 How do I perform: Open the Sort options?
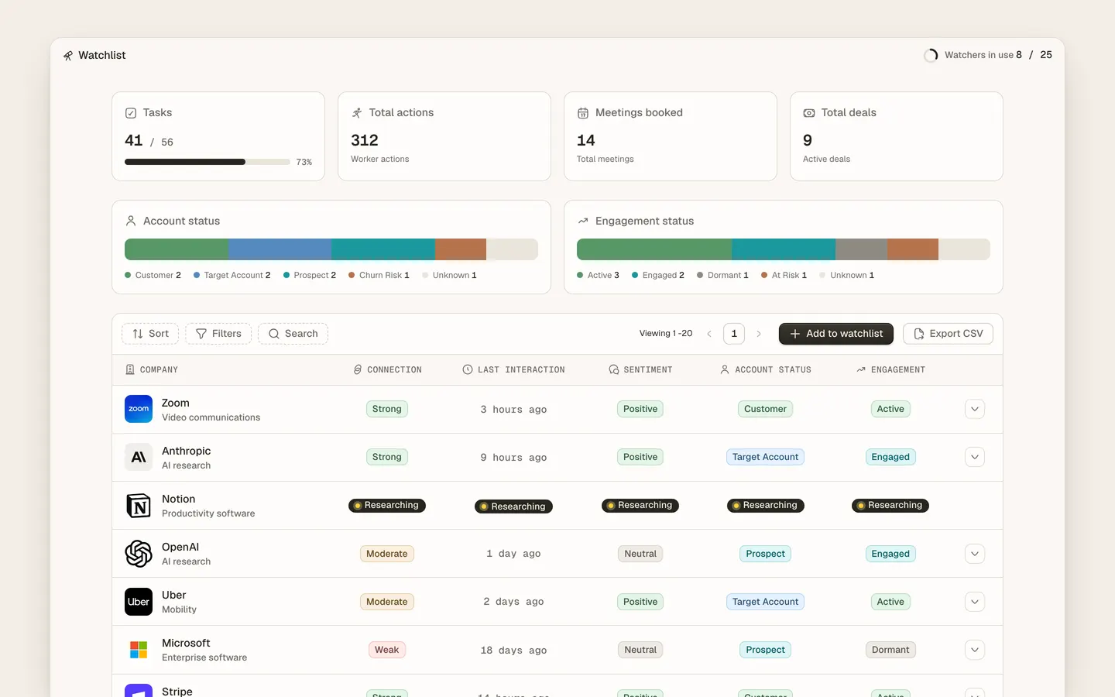150,334
